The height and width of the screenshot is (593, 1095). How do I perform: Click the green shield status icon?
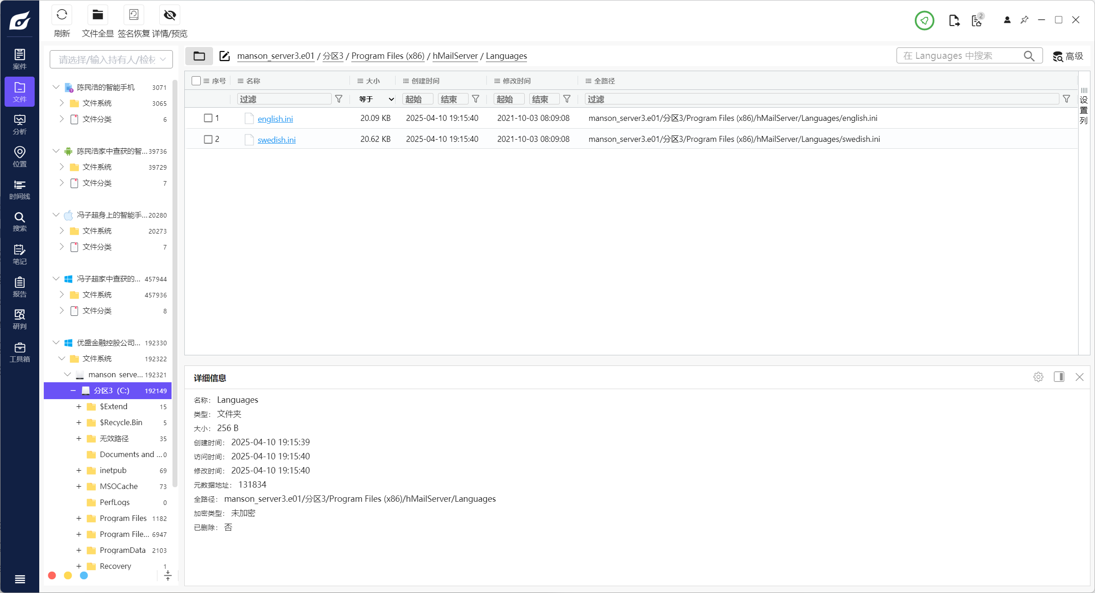pyautogui.click(x=924, y=21)
